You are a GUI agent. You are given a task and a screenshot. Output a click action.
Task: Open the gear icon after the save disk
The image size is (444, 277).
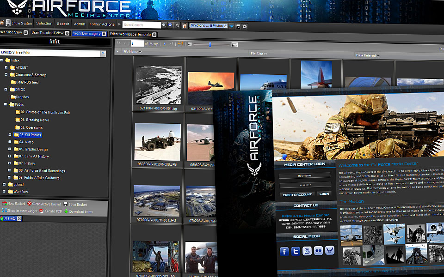click(245, 27)
